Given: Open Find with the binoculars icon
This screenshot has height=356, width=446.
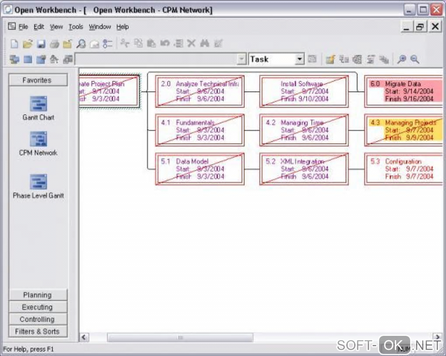Looking at the screenshot, I should (x=205, y=43).
